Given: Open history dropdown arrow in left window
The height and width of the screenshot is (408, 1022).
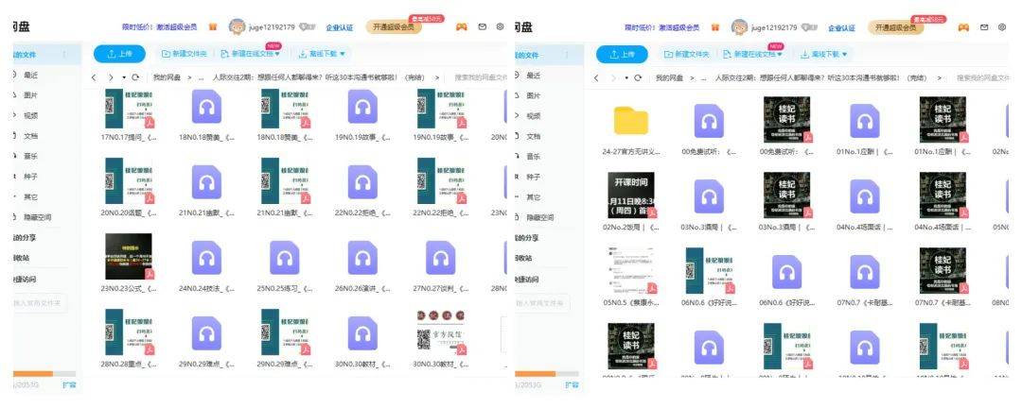Looking at the screenshot, I should pyautogui.click(x=124, y=77).
